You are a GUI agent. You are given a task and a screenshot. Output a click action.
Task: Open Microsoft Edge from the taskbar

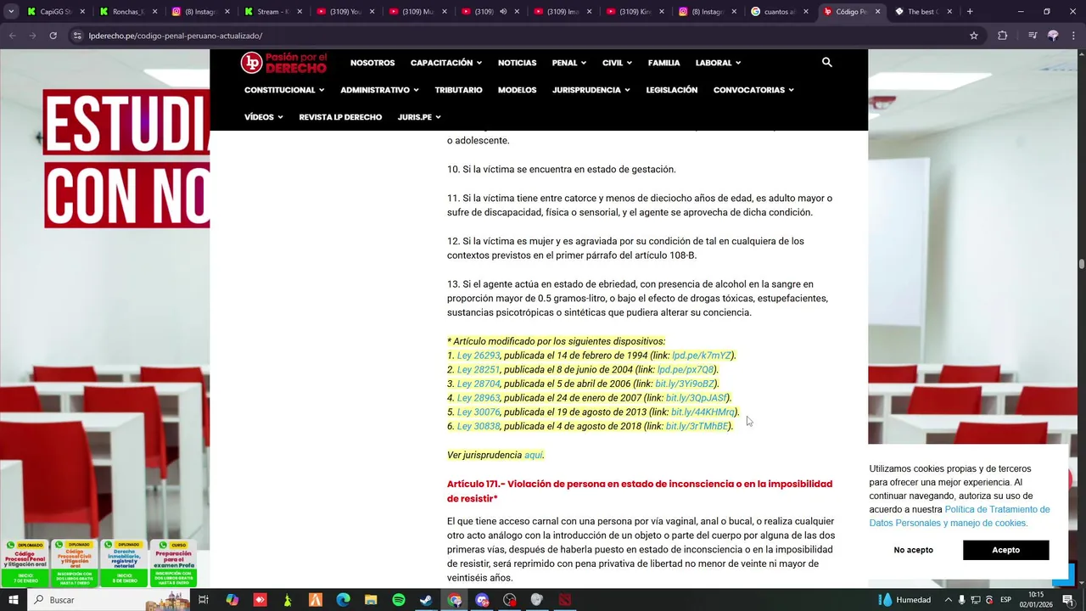tap(343, 600)
